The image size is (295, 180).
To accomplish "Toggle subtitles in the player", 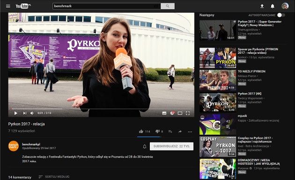I will coord(164,113).
